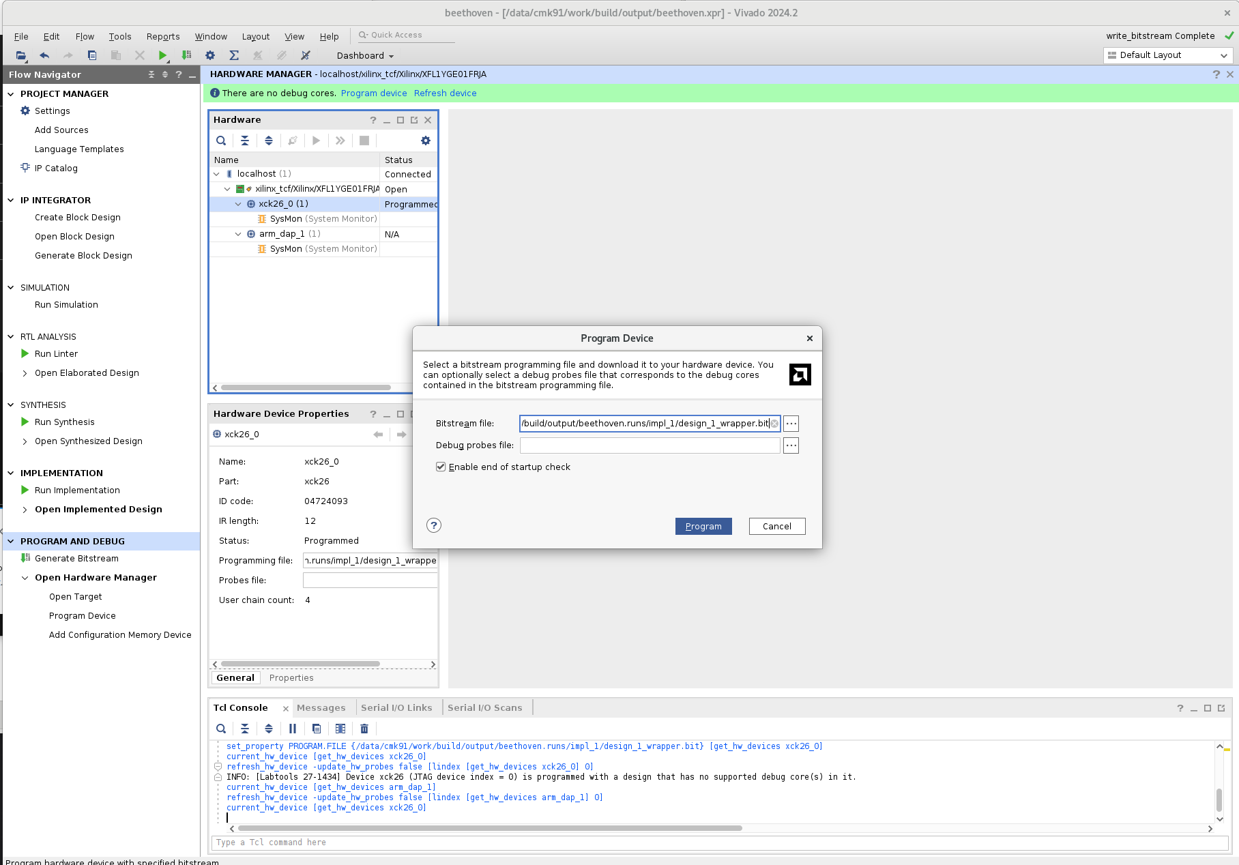Screen dimensions: 1239x865
Task: Switch to Serial I/O Links tab
Action: (396, 708)
